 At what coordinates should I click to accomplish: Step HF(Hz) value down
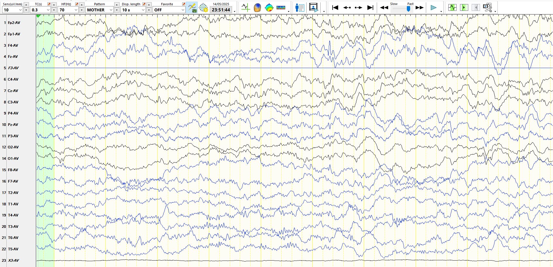pyautogui.click(x=82, y=10)
